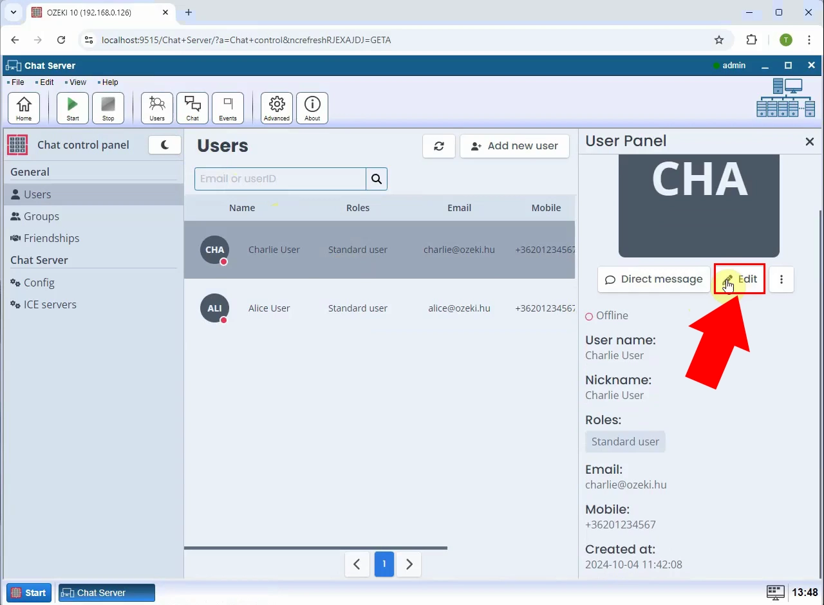Viewport: 824px width, 605px height.
Task: Open the three-dot more options menu
Action: (782, 279)
